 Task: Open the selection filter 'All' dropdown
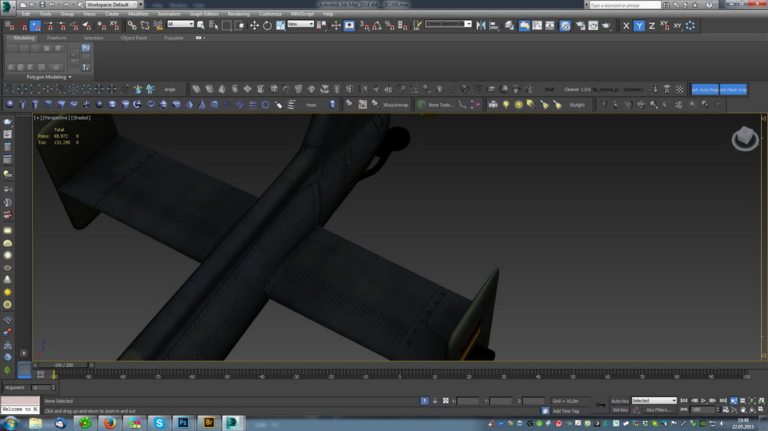click(180, 25)
